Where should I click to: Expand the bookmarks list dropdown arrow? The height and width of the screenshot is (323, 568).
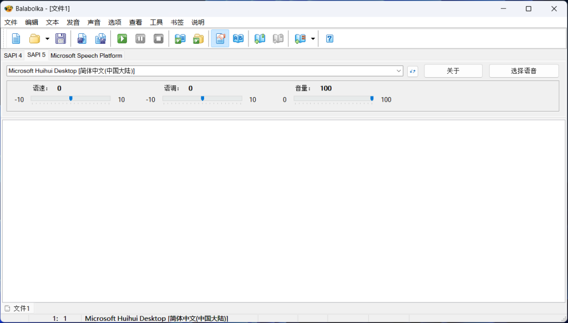click(313, 38)
